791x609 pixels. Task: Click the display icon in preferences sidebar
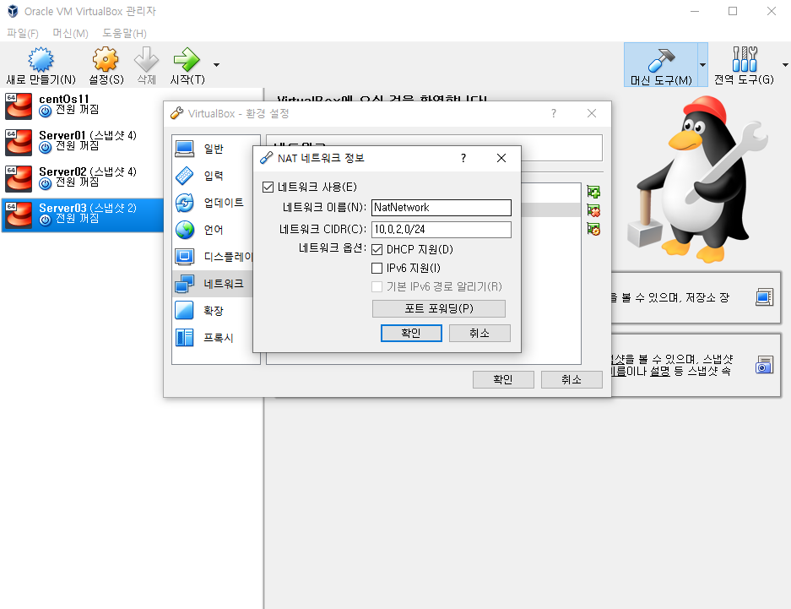[185, 257]
